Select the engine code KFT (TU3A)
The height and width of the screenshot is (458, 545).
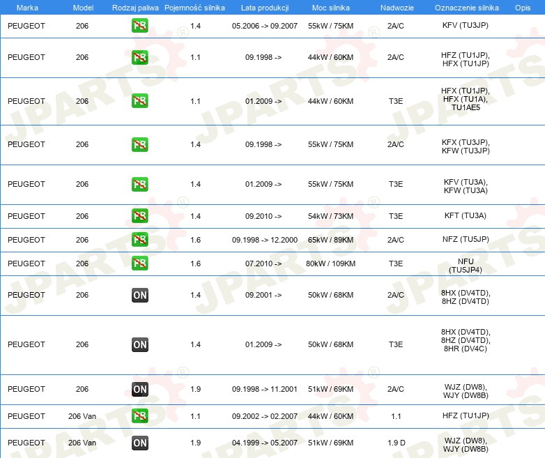466,215
